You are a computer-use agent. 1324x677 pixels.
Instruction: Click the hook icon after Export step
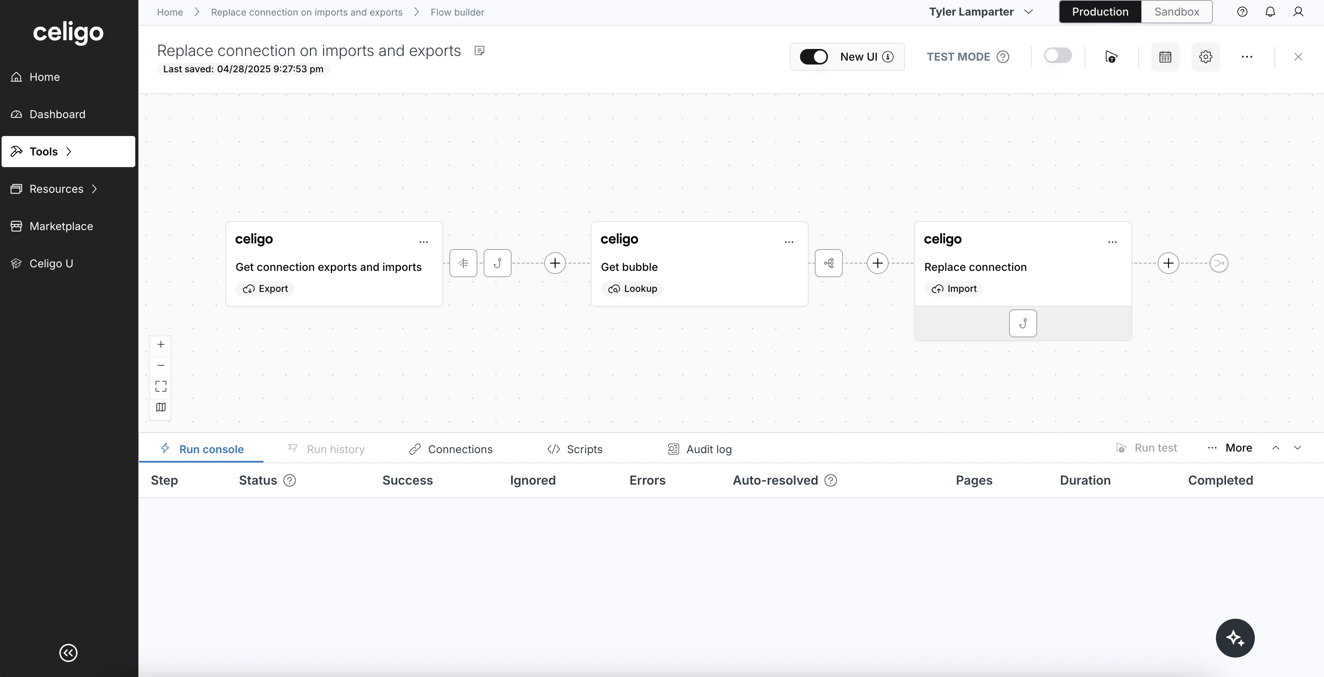tap(497, 263)
